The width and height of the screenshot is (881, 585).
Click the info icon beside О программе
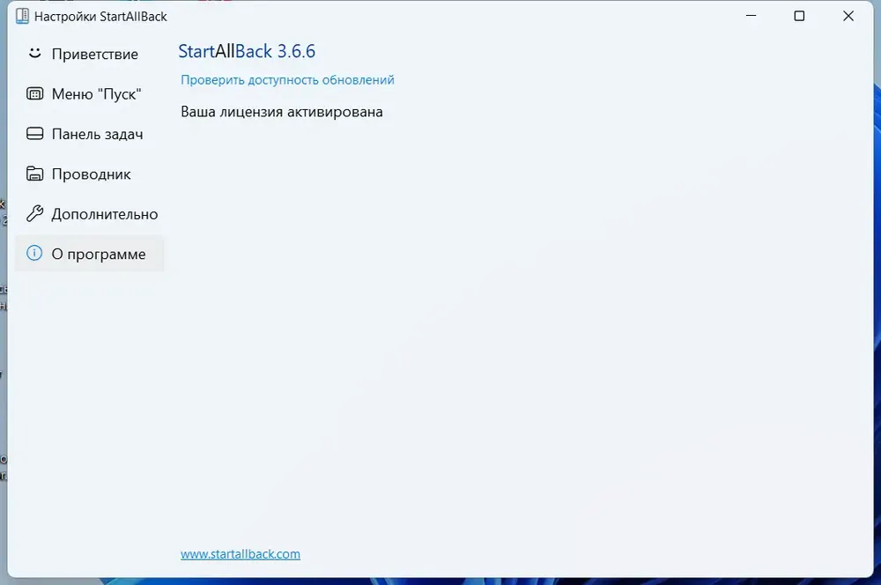pyautogui.click(x=34, y=254)
